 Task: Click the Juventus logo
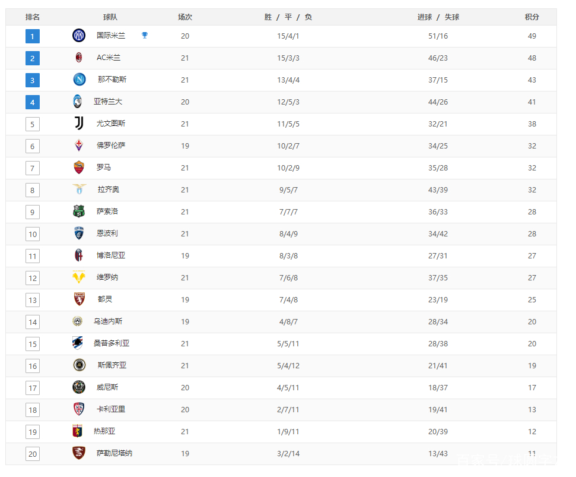coord(79,123)
